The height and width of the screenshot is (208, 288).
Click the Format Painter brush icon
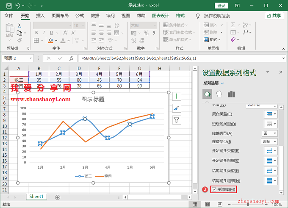(19, 40)
